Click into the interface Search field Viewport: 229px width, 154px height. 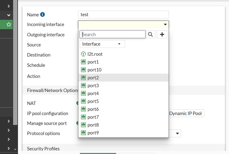113,35
